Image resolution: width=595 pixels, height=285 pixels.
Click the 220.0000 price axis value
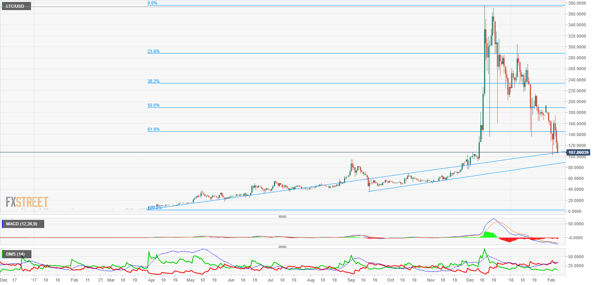coord(577,91)
